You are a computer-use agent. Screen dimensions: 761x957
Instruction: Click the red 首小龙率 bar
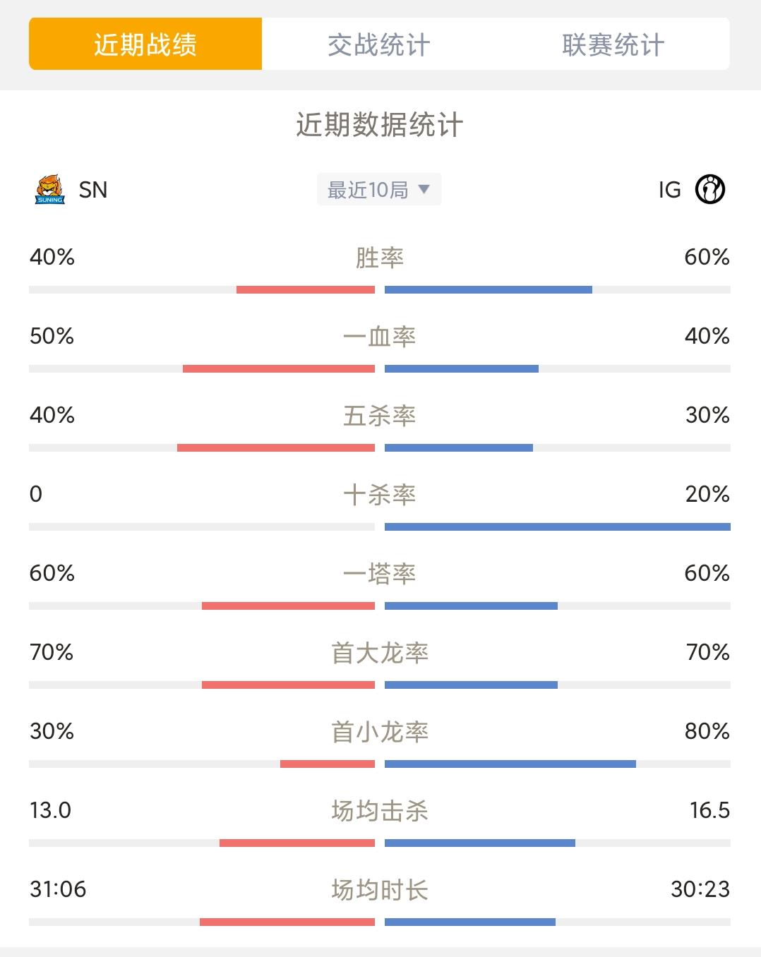click(328, 764)
